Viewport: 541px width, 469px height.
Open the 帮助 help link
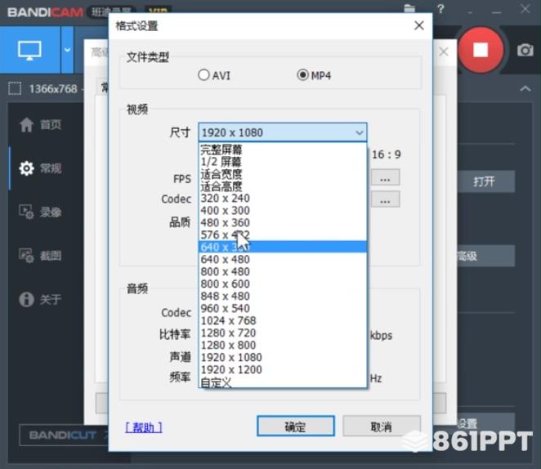tap(144, 427)
